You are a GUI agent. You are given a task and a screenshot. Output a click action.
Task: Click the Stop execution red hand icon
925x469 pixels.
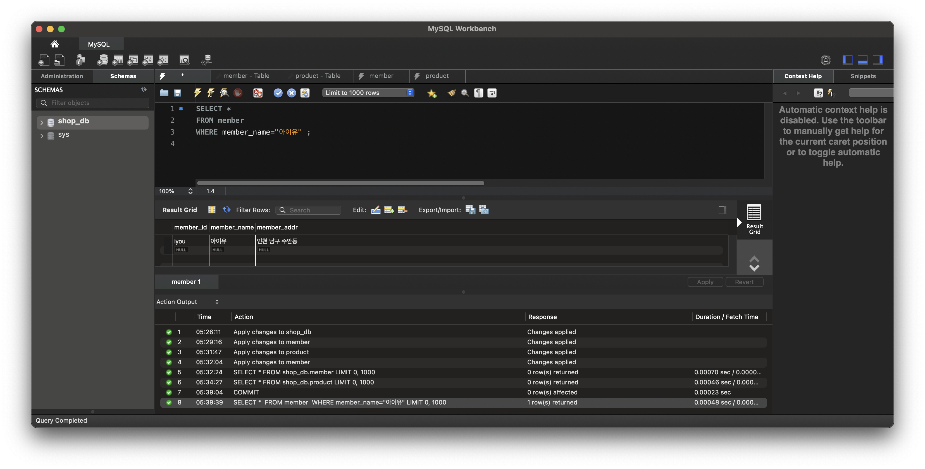point(238,93)
